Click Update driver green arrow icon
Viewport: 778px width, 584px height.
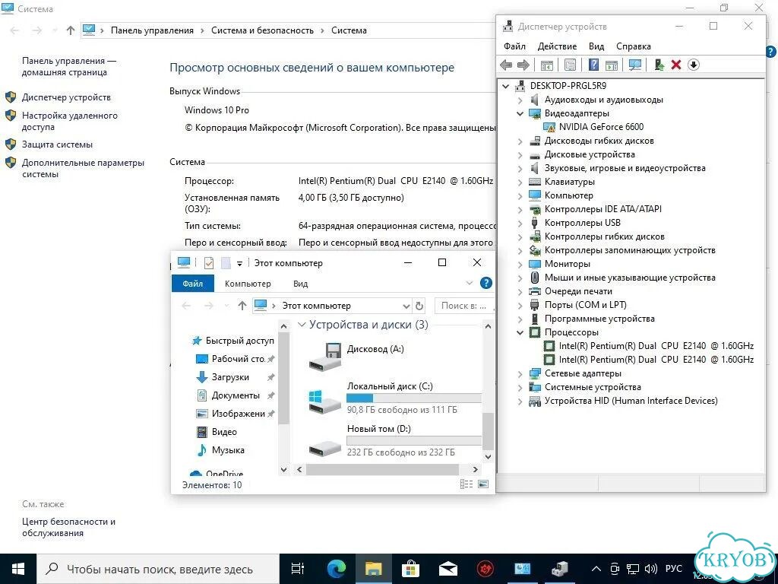pos(659,65)
